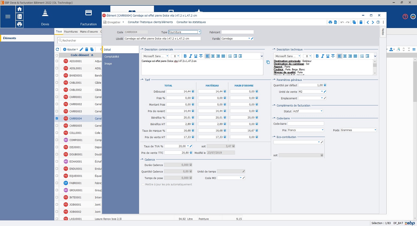Open help in element window toolbar
Screen dimensions: 417x226
[x=378, y=22]
